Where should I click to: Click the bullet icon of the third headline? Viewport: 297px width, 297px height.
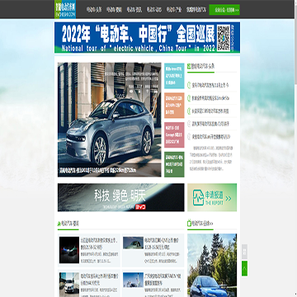click(x=189, y=111)
